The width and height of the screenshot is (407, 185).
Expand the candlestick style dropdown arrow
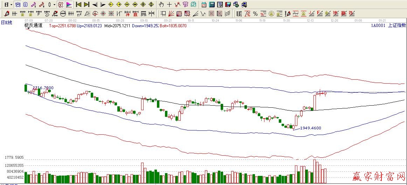click(x=54, y=5)
